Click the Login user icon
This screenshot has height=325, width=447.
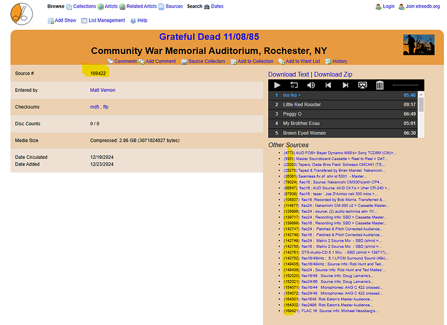[x=378, y=7]
